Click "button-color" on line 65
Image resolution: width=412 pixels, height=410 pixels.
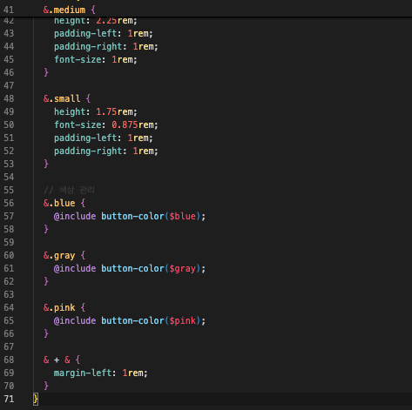coord(132,320)
